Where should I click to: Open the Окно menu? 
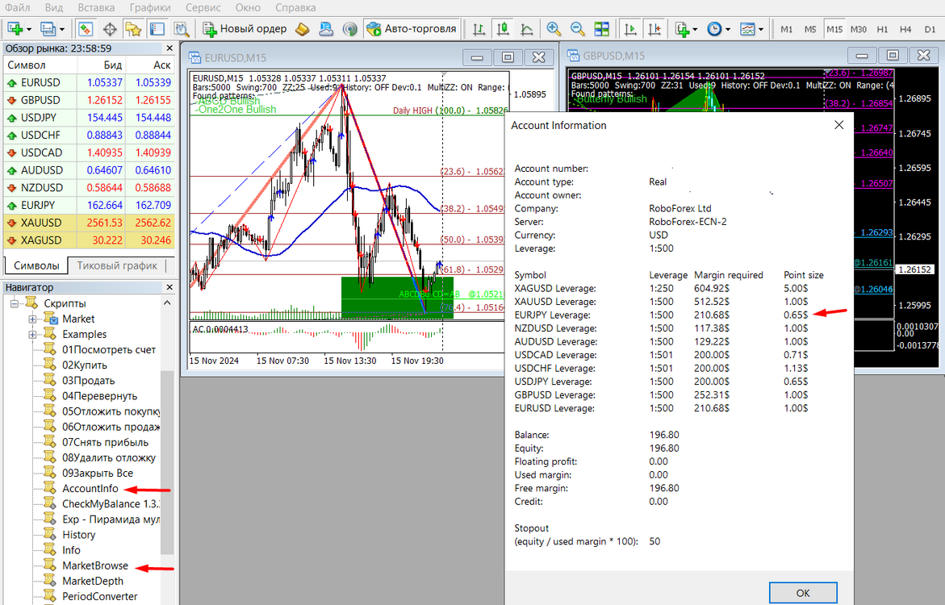pyautogui.click(x=248, y=7)
